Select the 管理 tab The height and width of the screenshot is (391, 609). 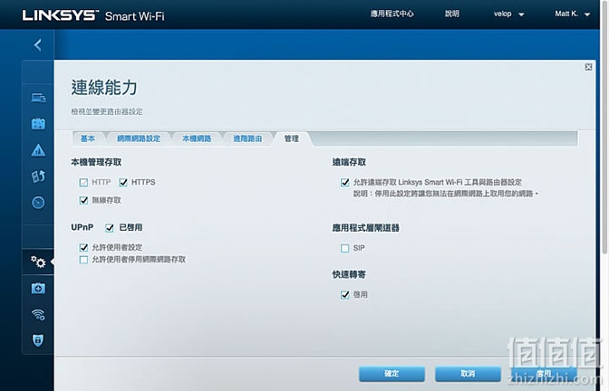pyautogui.click(x=291, y=138)
